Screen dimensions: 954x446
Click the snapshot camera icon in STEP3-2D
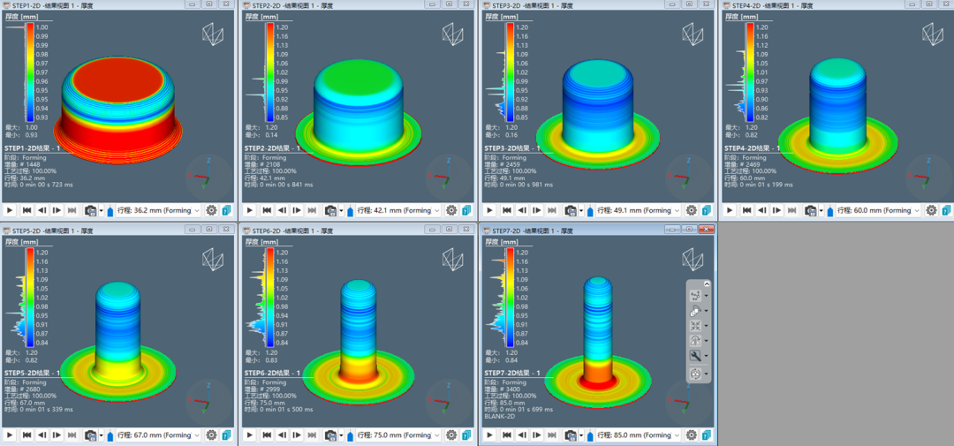point(571,210)
